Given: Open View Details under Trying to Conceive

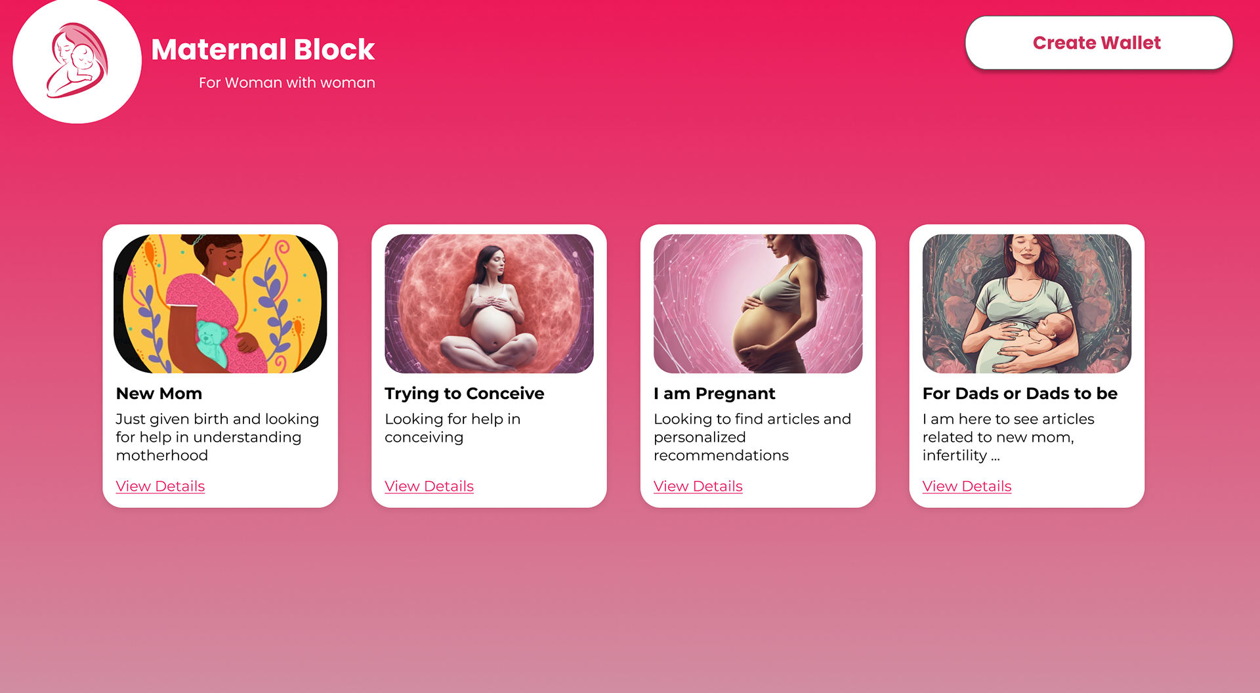Looking at the screenshot, I should (429, 486).
